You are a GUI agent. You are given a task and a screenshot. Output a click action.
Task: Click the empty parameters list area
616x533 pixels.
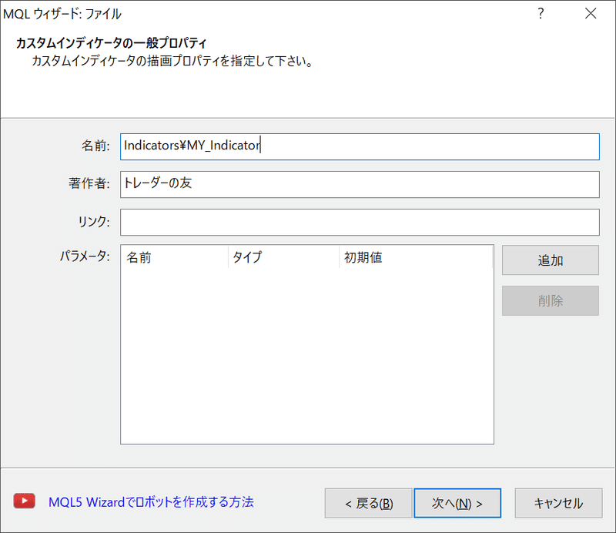click(306, 356)
